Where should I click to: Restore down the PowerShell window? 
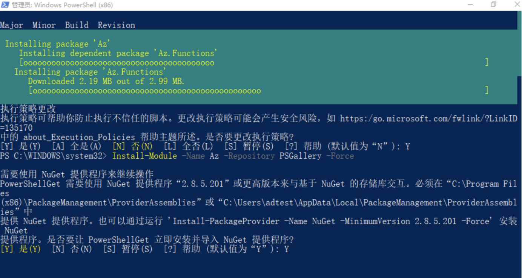coord(493,5)
